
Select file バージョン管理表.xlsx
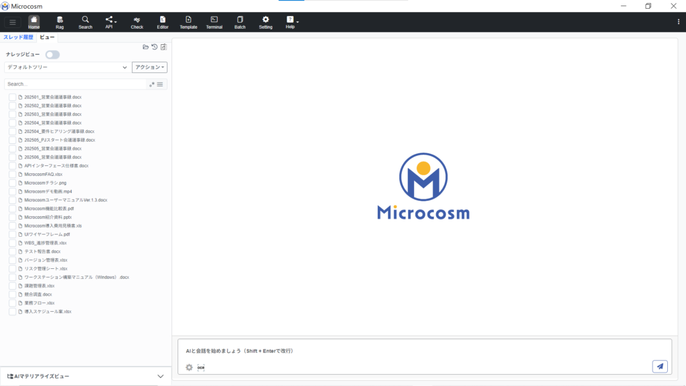coord(46,260)
